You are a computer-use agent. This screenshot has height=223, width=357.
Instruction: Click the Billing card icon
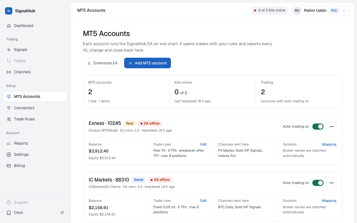coord(9,166)
